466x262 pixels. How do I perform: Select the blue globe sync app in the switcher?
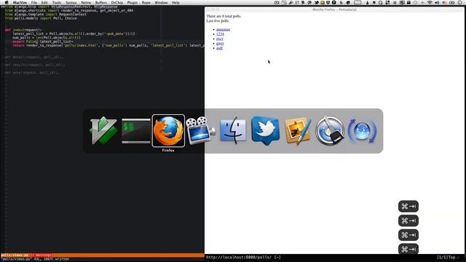362,131
